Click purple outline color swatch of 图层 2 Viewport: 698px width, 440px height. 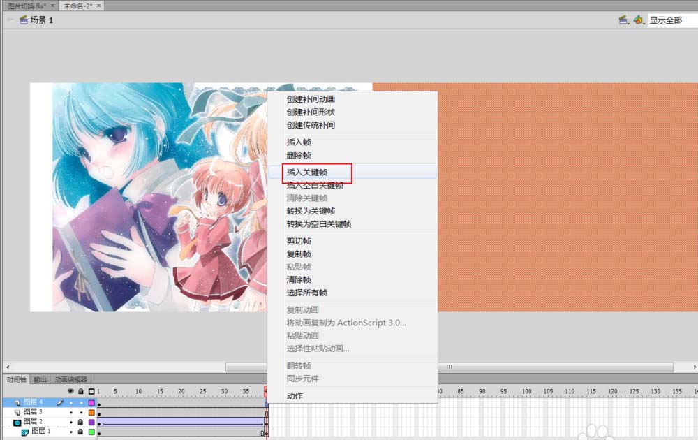[91, 422]
